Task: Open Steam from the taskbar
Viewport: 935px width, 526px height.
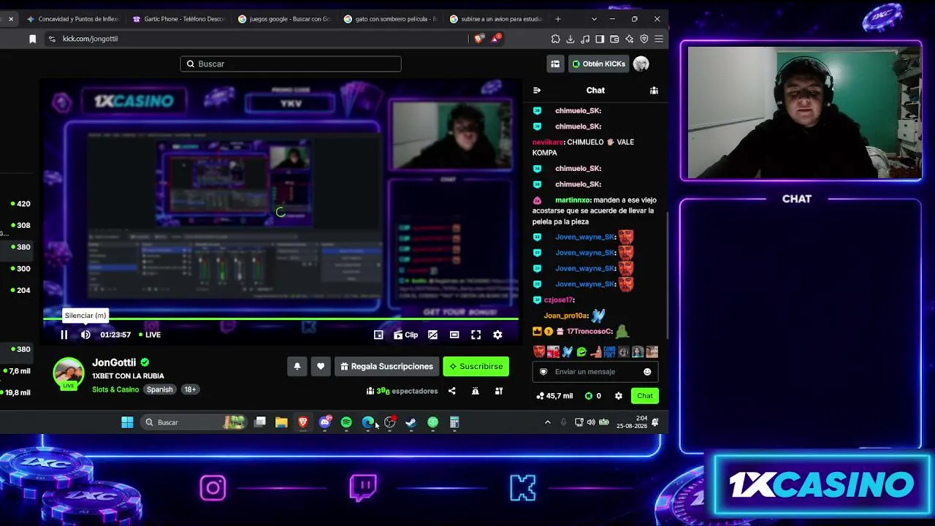Action: click(x=411, y=422)
